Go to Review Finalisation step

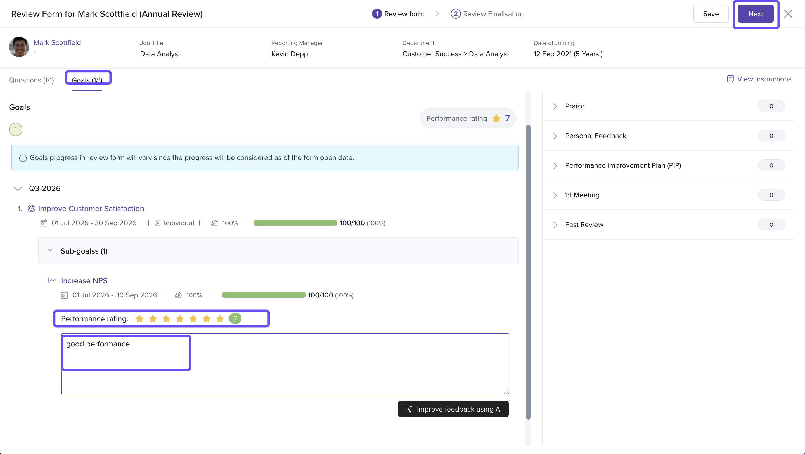click(x=487, y=14)
